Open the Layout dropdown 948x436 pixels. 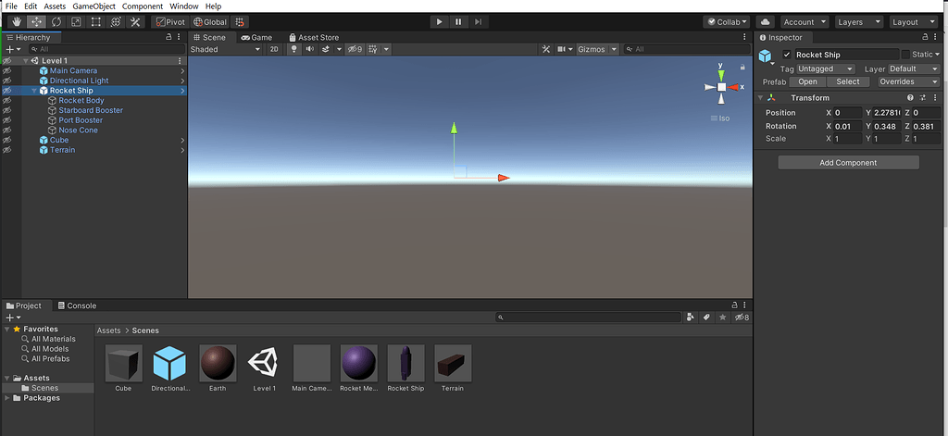(x=914, y=22)
